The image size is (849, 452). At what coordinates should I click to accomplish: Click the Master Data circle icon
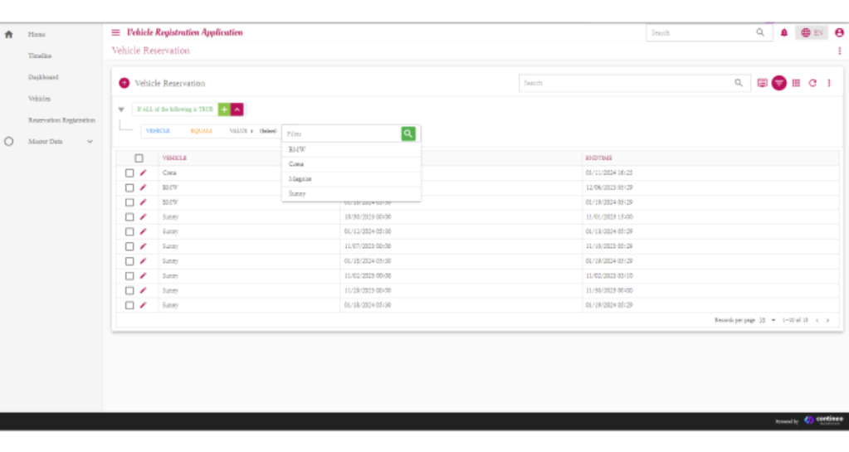point(8,141)
